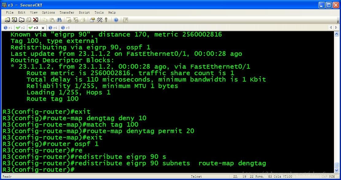Click the 'NUM' status indicator
This screenshot has width=341, height=180.
pyautogui.click(x=331, y=177)
